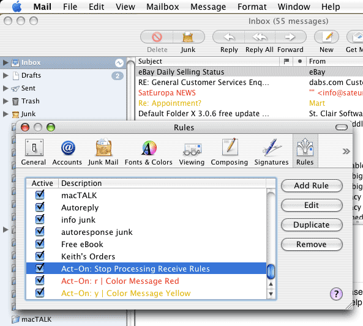Open the Junk Mail preferences pane
The image size is (363, 326).
103,152
